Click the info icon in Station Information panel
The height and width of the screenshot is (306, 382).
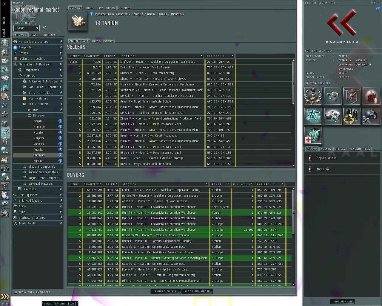[x=378, y=9]
